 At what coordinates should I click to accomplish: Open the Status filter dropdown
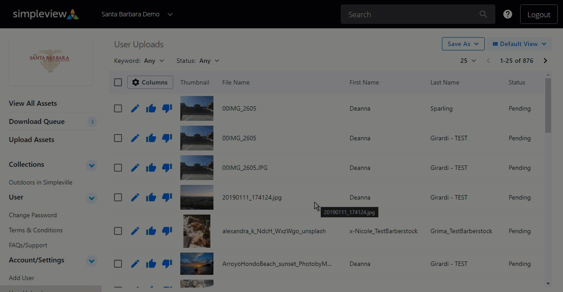198,61
